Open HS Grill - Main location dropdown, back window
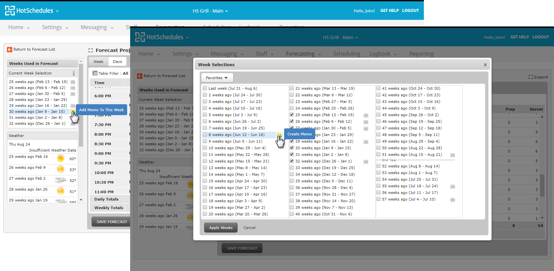The height and width of the screenshot is (271, 554). [210, 11]
